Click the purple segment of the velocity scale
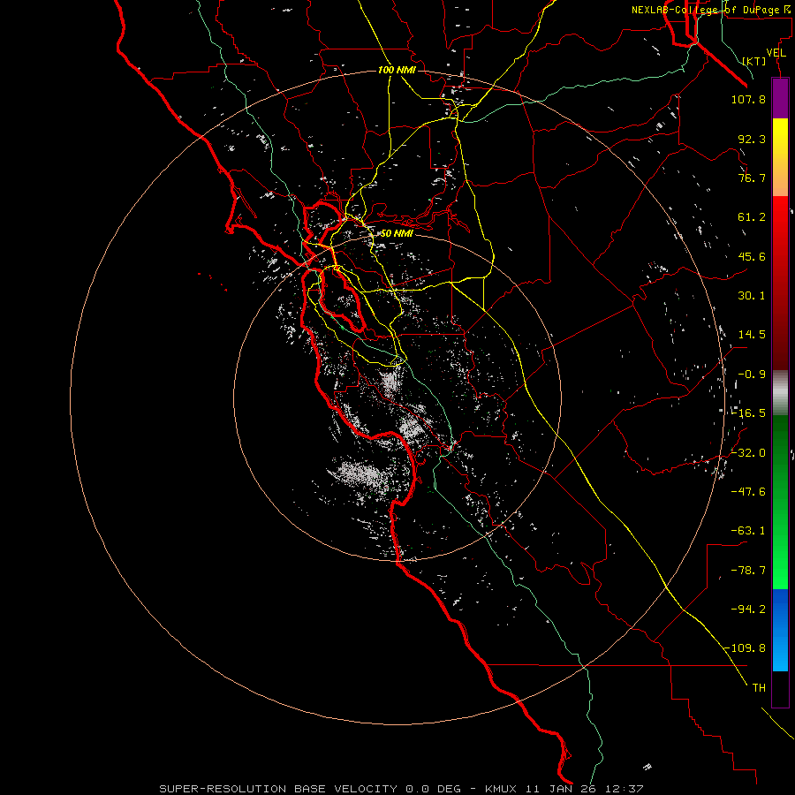Screen dimensions: 795x795 coord(780,98)
